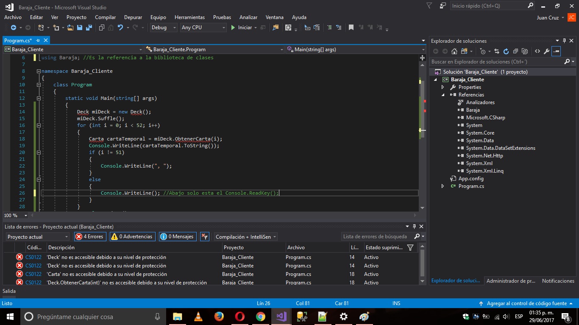Expand the Properties node in solution tree

pos(443,87)
